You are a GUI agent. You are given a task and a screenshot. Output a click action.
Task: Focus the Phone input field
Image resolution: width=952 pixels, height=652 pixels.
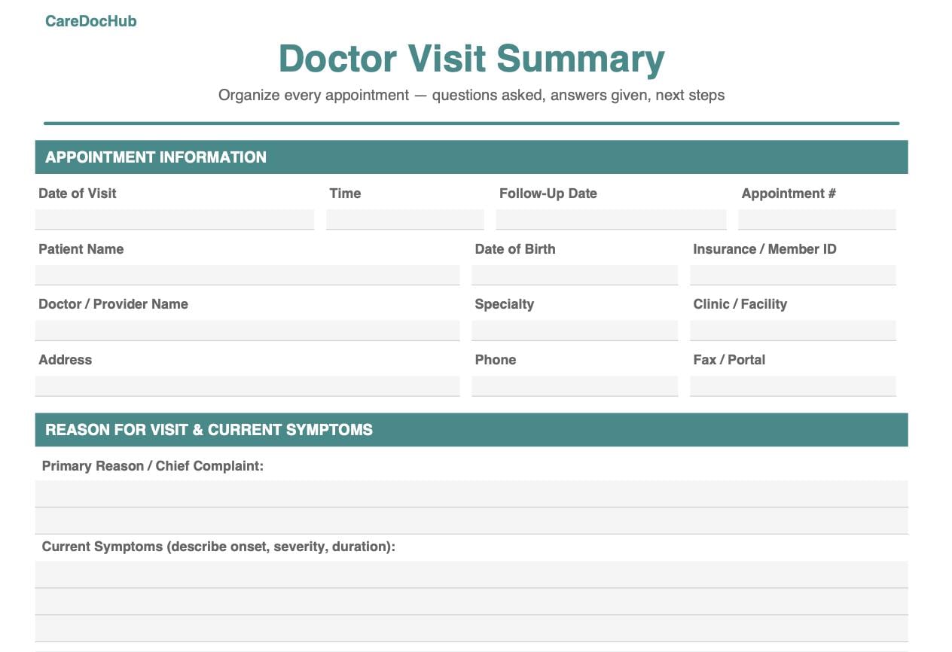(575, 386)
